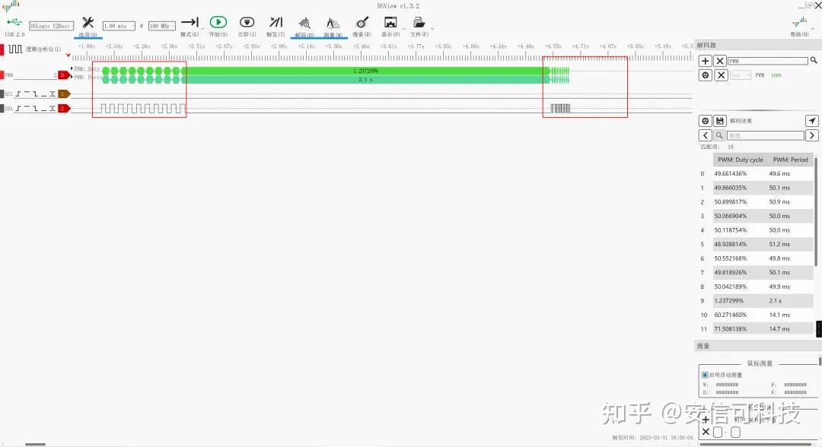Set SDA trigger to falling edge
This screenshot has height=447, width=822.
(x=36, y=109)
